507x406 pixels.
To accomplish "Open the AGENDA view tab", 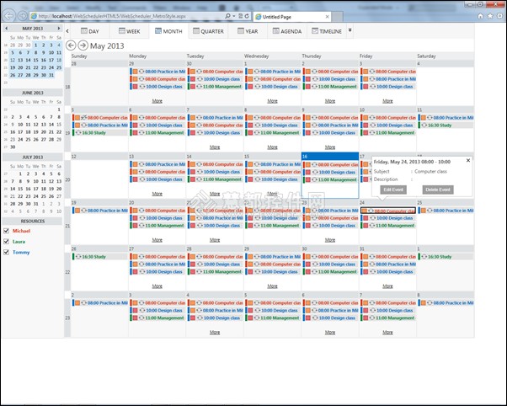I will tap(287, 31).
